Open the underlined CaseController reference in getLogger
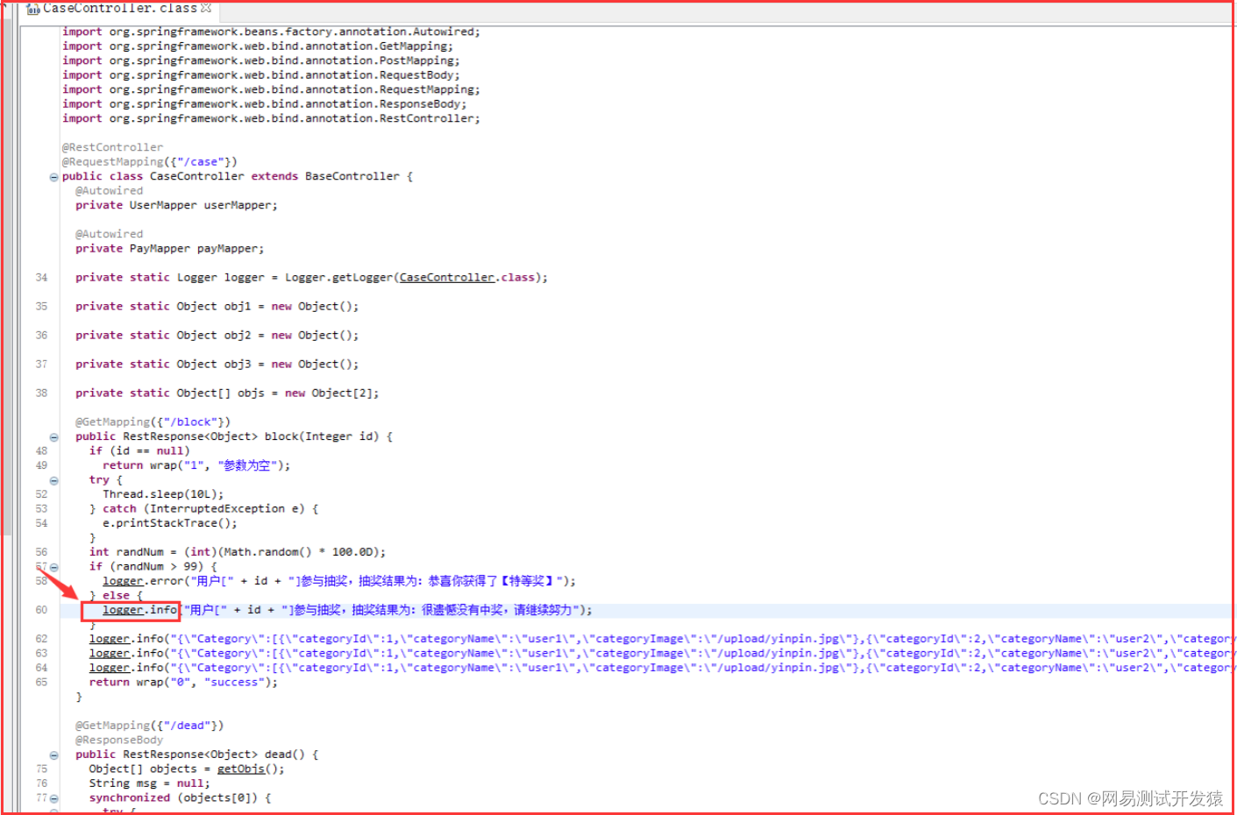 tap(447, 278)
